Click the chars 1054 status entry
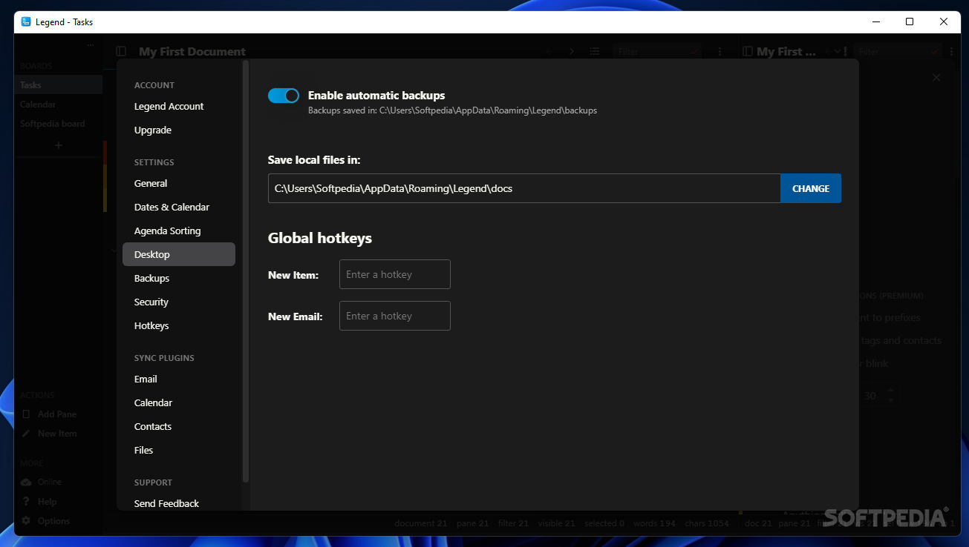This screenshot has width=969, height=547. click(x=707, y=523)
